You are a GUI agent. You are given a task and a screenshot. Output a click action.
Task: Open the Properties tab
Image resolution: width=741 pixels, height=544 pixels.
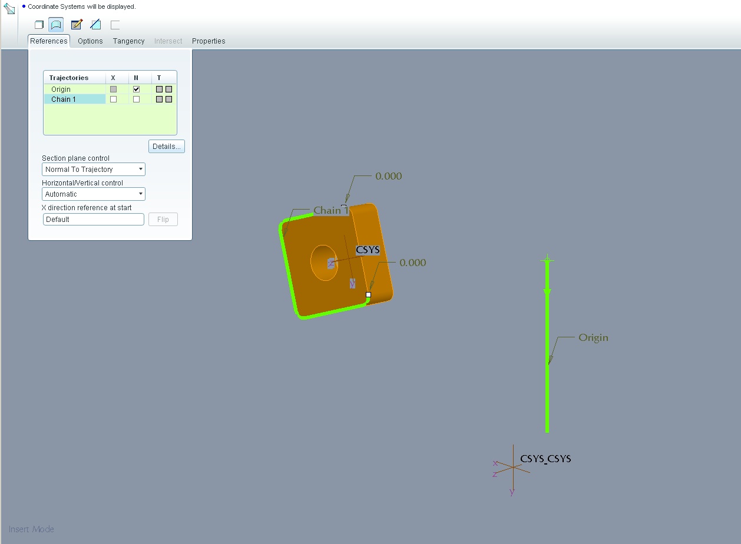pyautogui.click(x=209, y=41)
